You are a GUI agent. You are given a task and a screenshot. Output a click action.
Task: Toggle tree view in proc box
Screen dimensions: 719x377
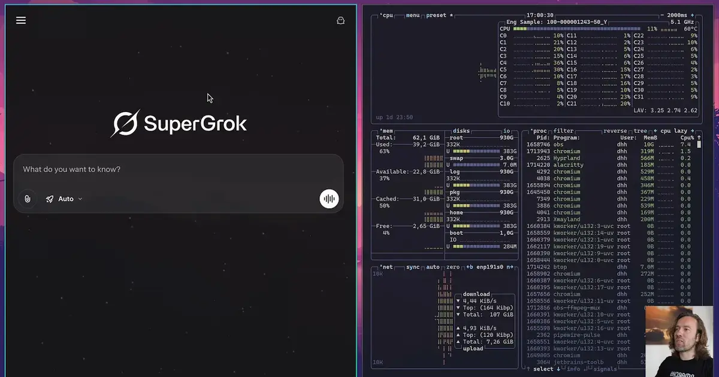641,130
